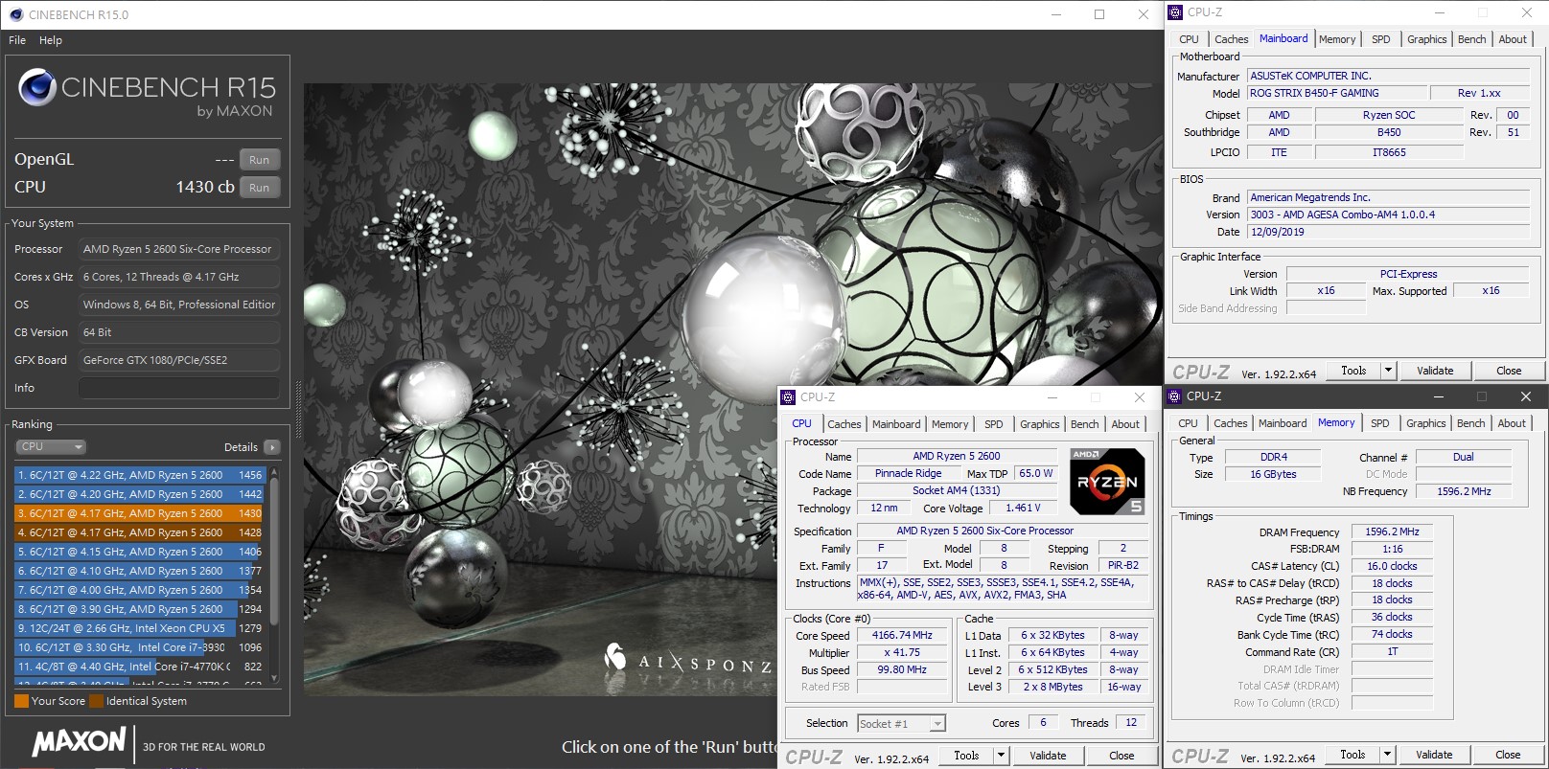Switch to Caches tab in CPU-Z CPU window
Image resolution: width=1549 pixels, height=769 pixels.
pos(844,424)
